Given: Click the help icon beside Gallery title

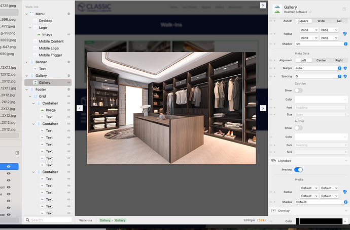Looking at the screenshot, I should tap(344, 9).
